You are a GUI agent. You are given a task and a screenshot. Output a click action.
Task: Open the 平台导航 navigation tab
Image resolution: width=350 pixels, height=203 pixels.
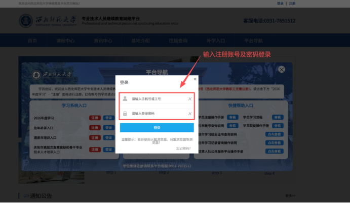253,41
